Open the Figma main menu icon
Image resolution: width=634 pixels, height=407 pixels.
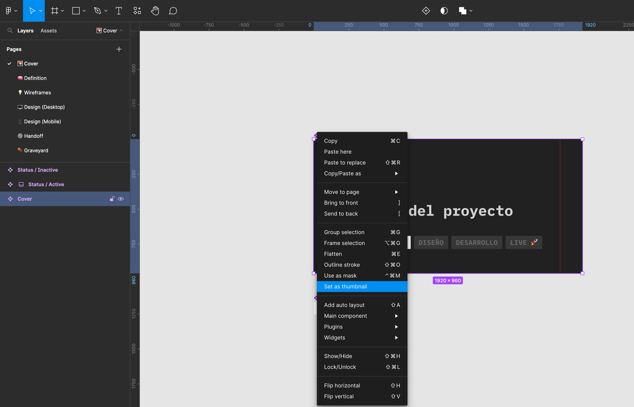pyautogui.click(x=8, y=10)
